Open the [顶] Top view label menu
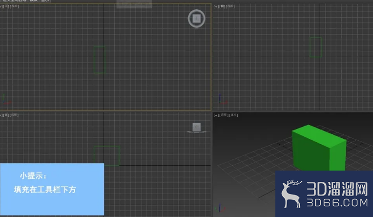The height and width of the screenshot is (217, 373). tap(7, 6)
